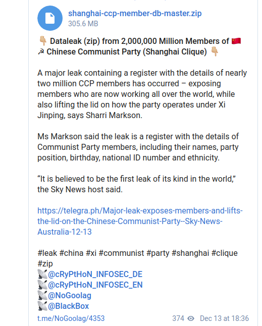
Task: Select the #clique hashtag
Action: click(224, 253)
